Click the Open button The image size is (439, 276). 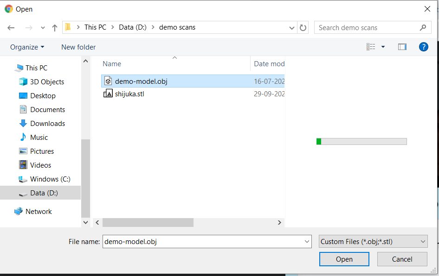pyautogui.click(x=344, y=259)
